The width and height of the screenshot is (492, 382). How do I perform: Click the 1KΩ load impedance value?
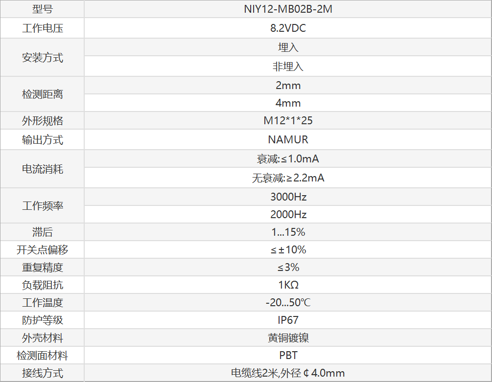tap(288, 285)
